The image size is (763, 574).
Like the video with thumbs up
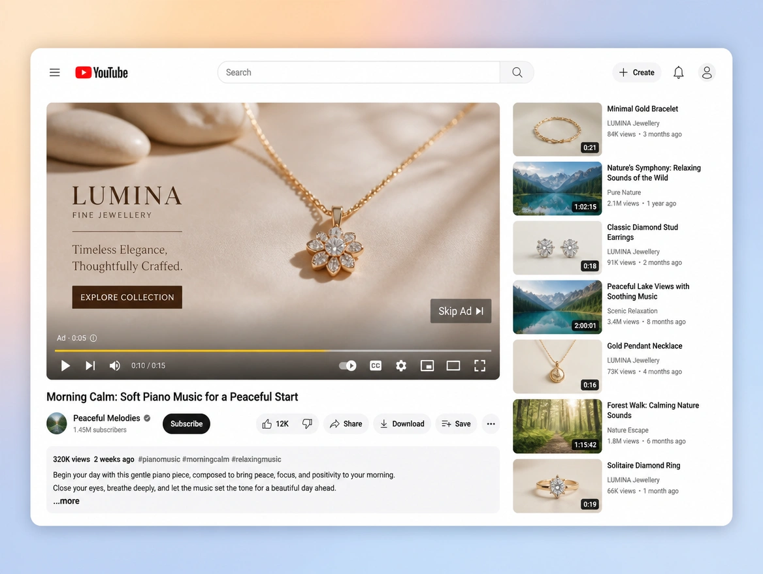click(x=267, y=424)
